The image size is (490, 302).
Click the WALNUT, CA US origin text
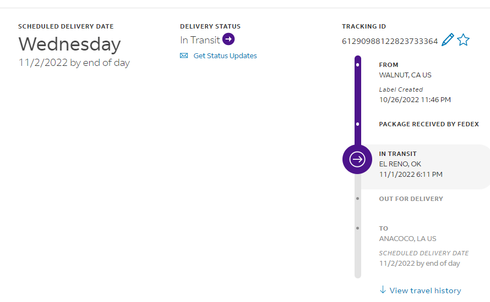coord(405,75)
